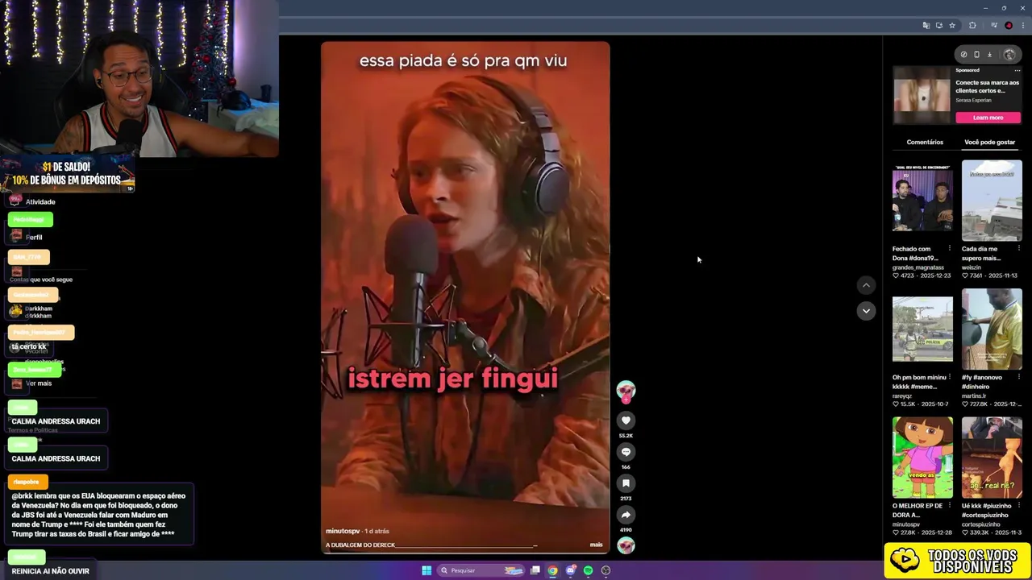
Task: Open options on the sponsored ad
Action: (1017, 71)
